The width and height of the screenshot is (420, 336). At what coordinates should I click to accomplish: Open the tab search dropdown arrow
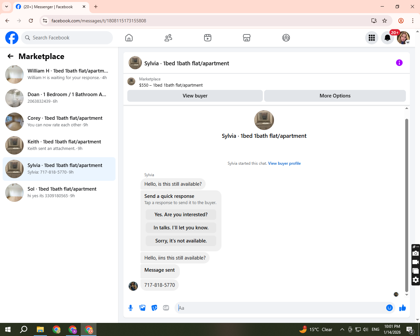point(7,7)
